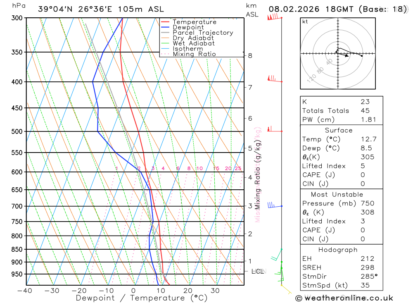
Task: Click the Most Unstable theta-E value 308
Action: [368, 212]
